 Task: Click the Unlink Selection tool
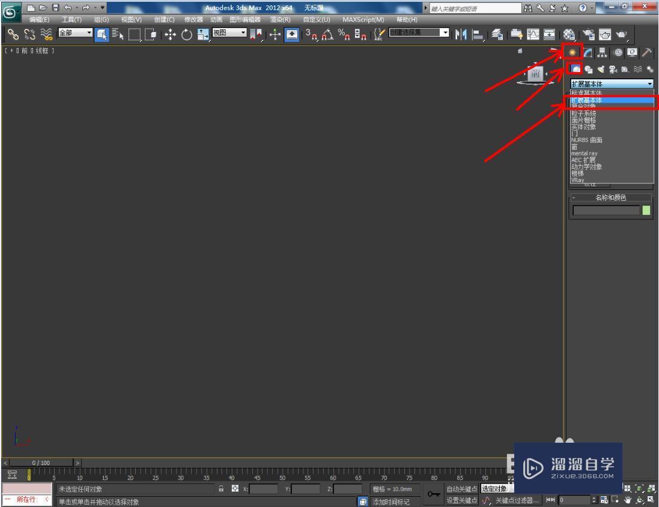(29, 34)
